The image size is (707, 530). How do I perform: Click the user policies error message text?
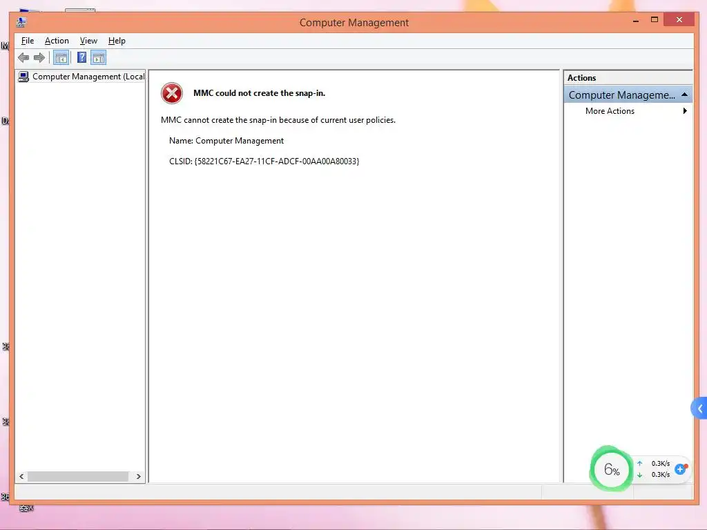pyautogui.click(x=278, y=120)
